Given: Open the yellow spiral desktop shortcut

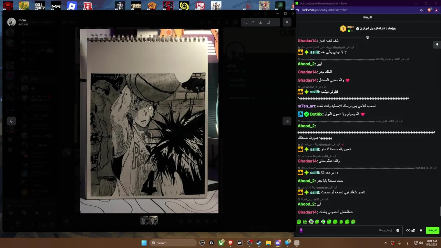Looking at the screenshot, I should pos(184,6).
